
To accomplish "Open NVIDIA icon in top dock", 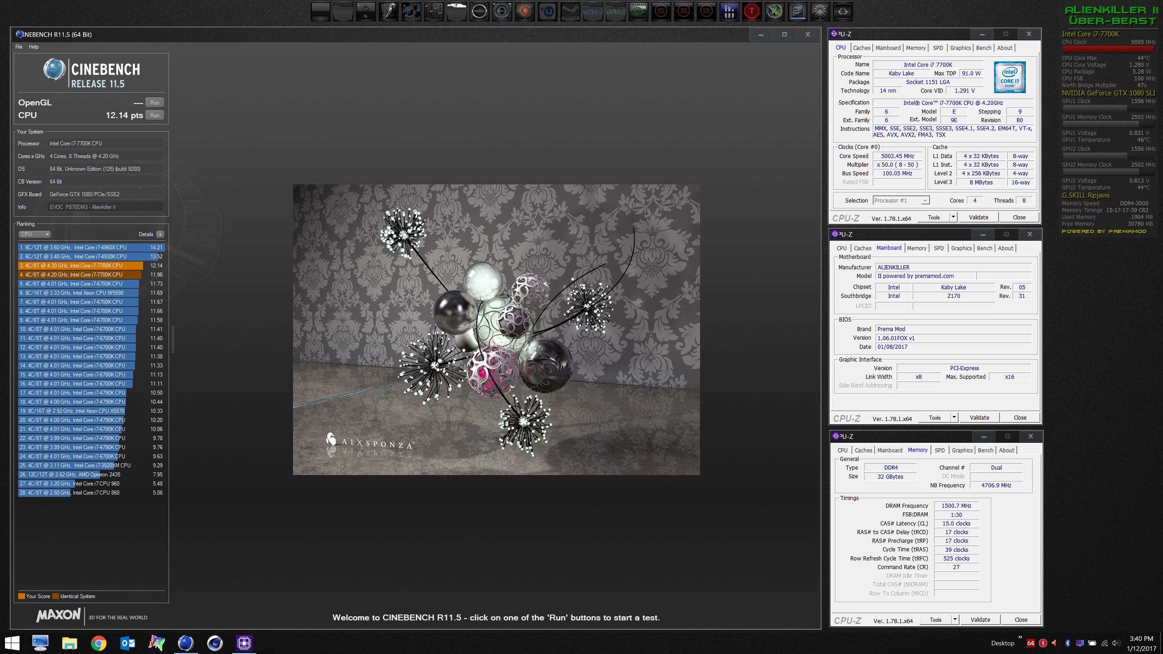I will click(638, 11).
